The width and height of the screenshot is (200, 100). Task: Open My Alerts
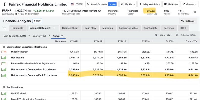pyautogui.click(x=128, y=4)
